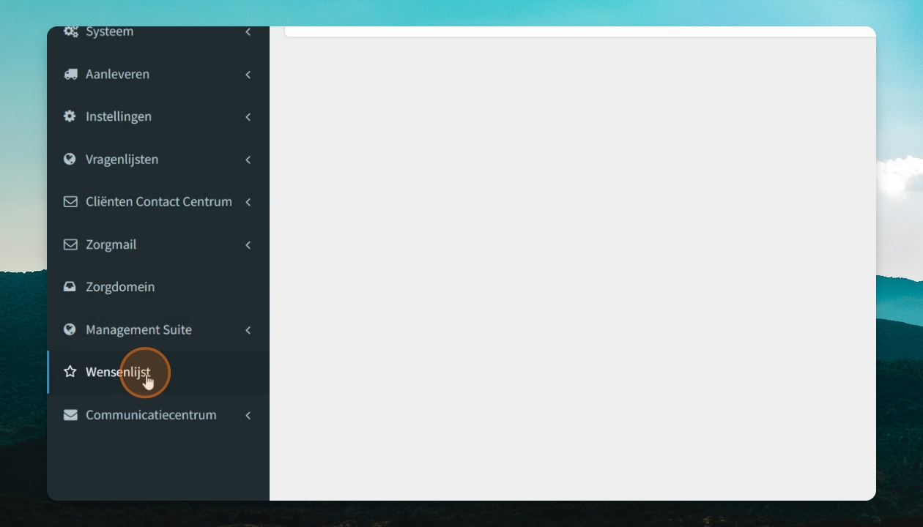
Task: Open the Management Suite menu label
Action: (138, 329)
